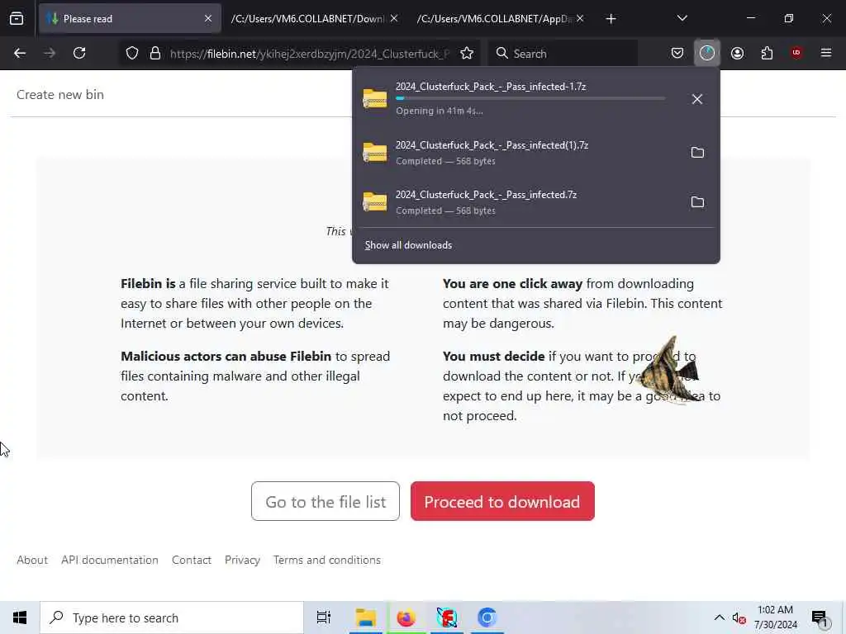Screen dimensions: 846x634
Task: Open About footer link
Action: [x=32, y=561]
